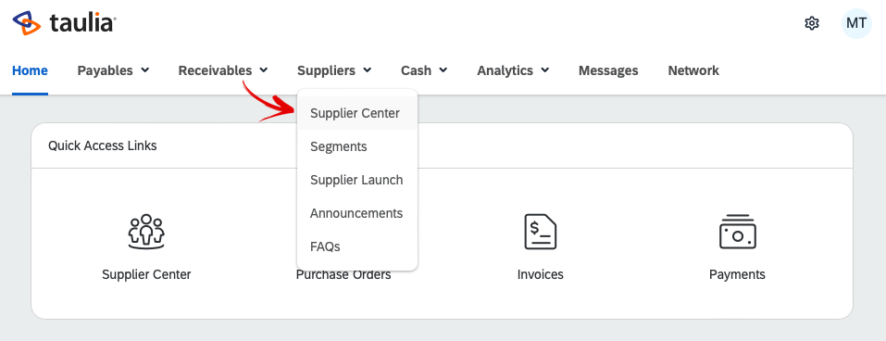Open the Network tab
Viewport: 886px width, 341px height.
[693, 70]
